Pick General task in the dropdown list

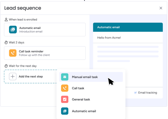pos(81,99)
